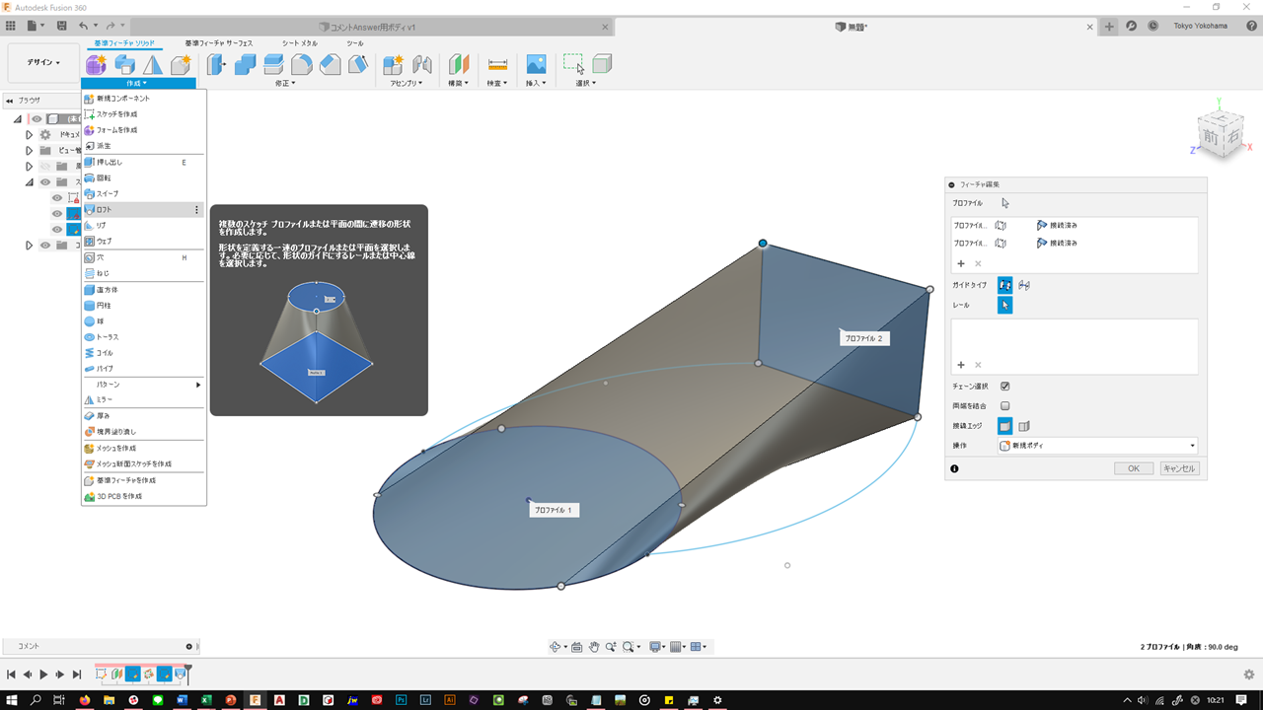The width and height of the screenshot is (1263, 710).
Task: Click the Insert image icon
Action: [x=536, y=65]
